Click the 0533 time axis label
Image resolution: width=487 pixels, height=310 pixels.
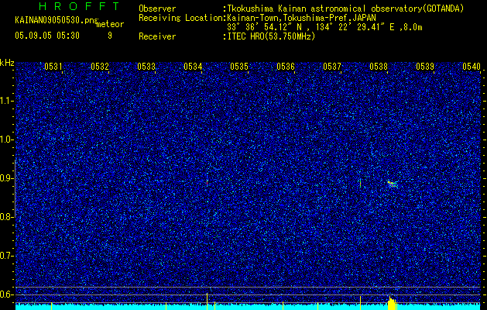coord(146,67)
